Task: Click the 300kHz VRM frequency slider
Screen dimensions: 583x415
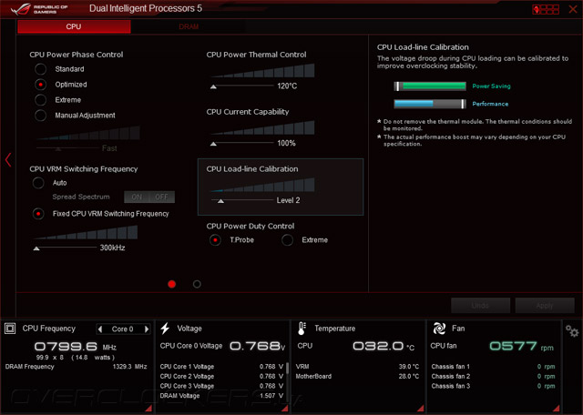Action: (65, 248)
